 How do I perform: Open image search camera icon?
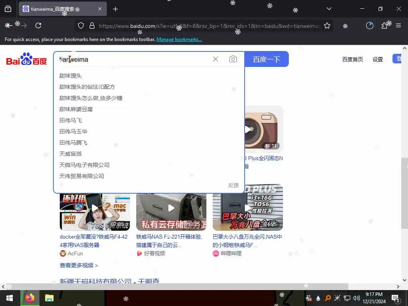point(233,59)
